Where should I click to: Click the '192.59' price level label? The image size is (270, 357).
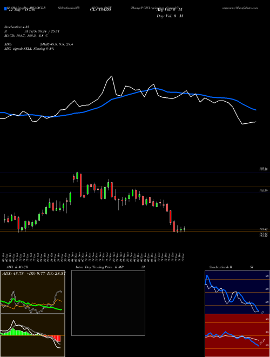point(264,191)
